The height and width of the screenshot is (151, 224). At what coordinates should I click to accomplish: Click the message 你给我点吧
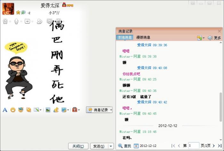[131, 74]
